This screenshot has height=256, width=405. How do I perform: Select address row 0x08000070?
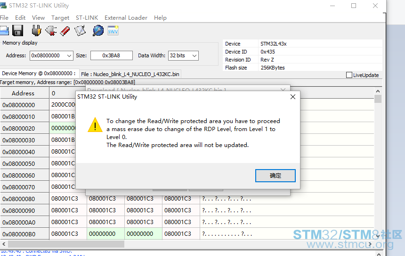pos(24,187)
